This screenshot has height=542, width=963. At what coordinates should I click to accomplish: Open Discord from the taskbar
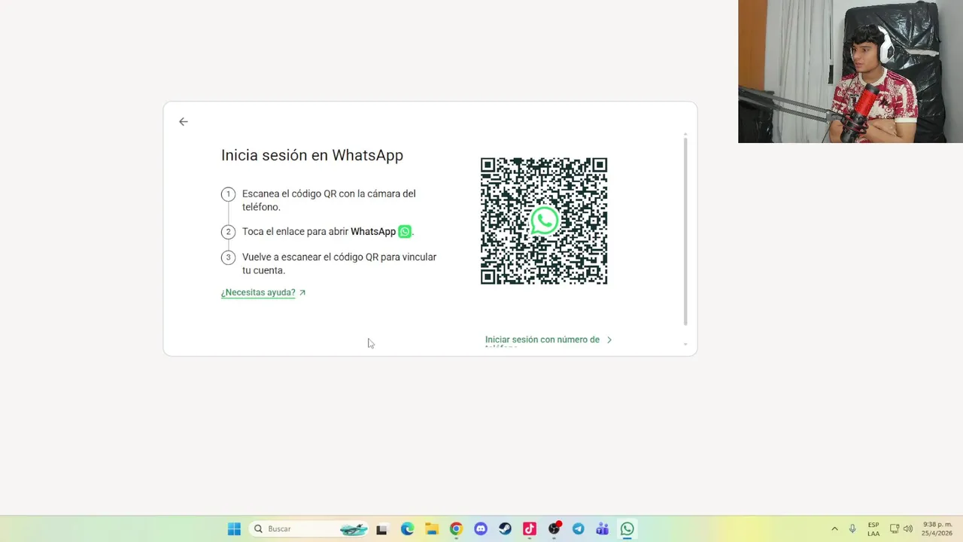pyautogui.click(x=481, y=529)
